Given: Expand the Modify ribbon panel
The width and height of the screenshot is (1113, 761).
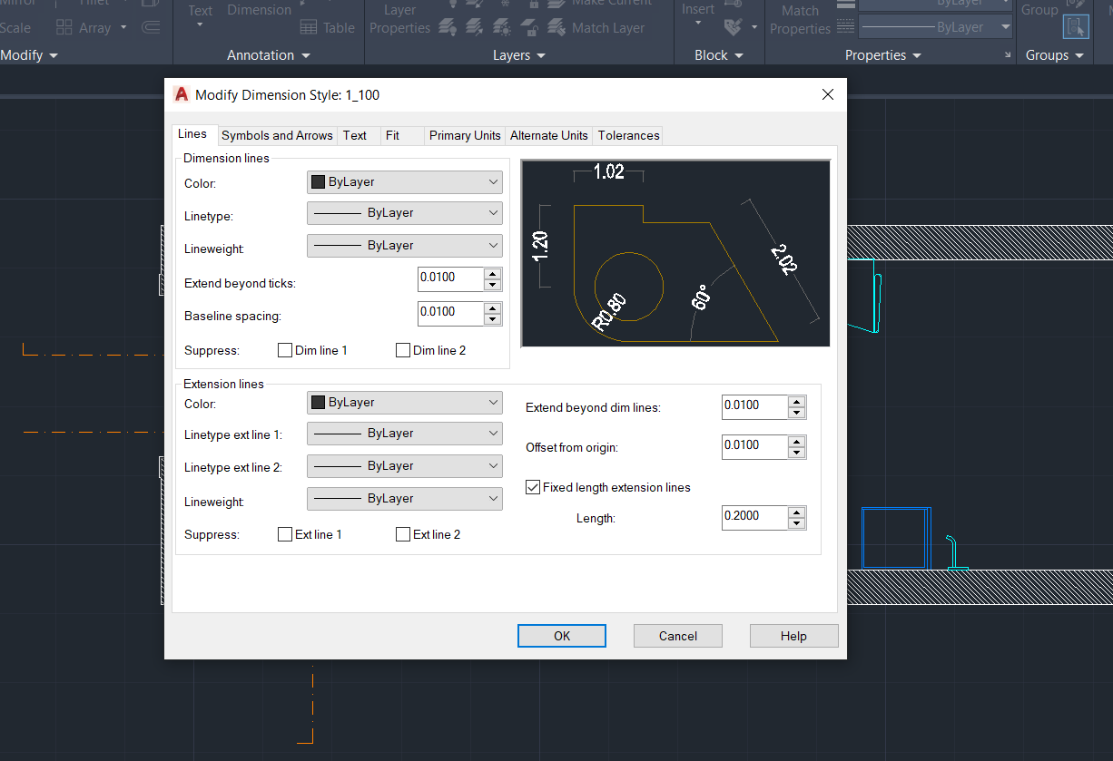Looking at the screenshot, I should (x=29, y=55).
